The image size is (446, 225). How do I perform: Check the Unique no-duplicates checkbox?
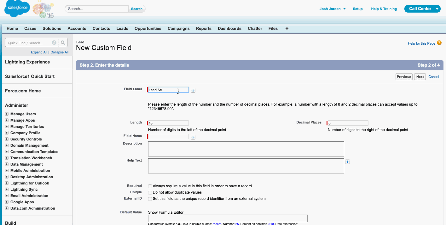(150, 193)
